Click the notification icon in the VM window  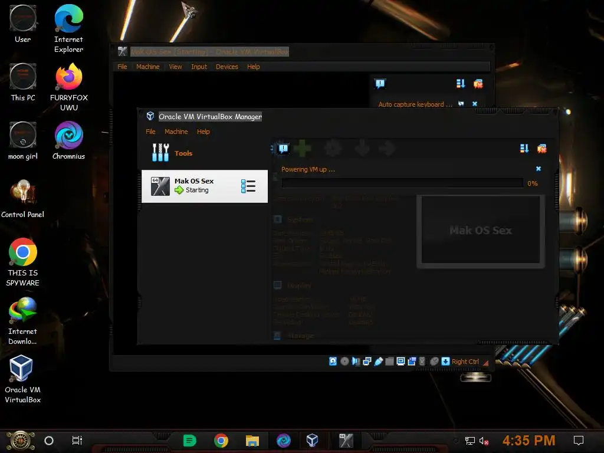click(x=380, y=84)
